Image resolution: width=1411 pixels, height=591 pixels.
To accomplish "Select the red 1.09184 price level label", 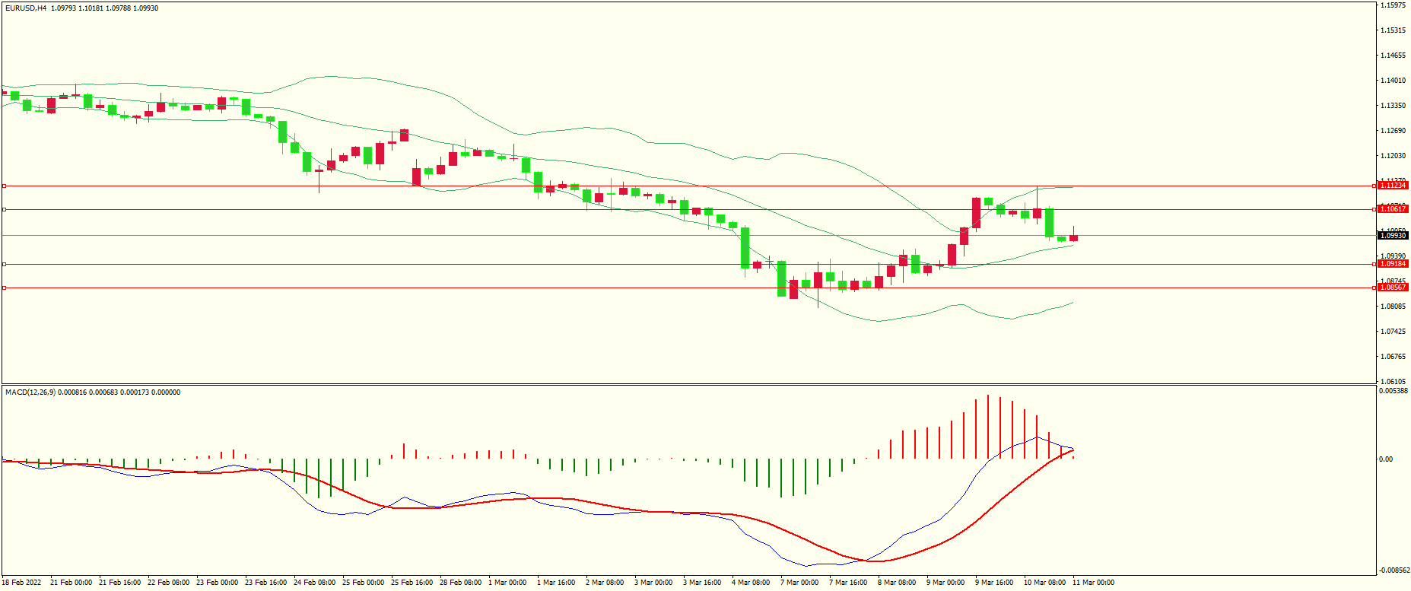I will (1393, 264).
